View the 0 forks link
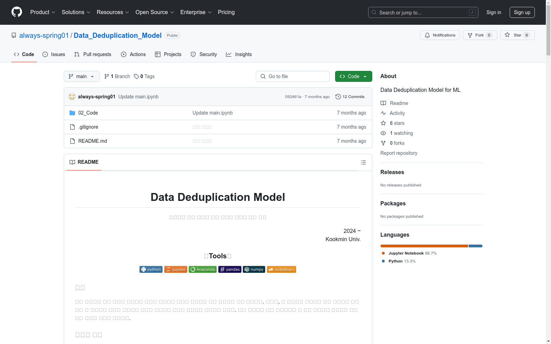 393,143
